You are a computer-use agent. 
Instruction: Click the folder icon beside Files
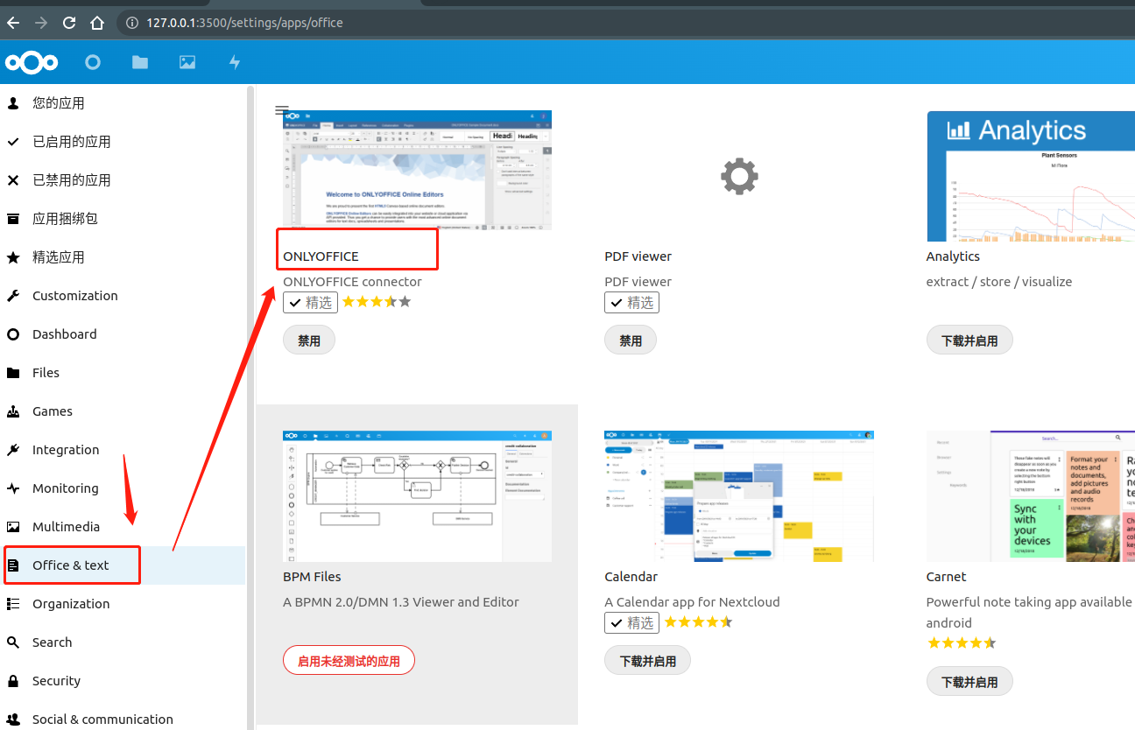click(x=13, y=373)
